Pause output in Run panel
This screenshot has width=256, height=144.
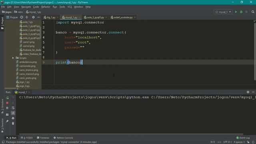(7, 108)
